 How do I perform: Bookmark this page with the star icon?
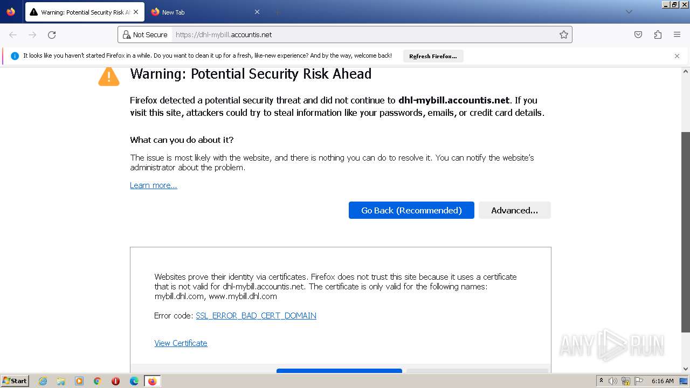(564, 34)
